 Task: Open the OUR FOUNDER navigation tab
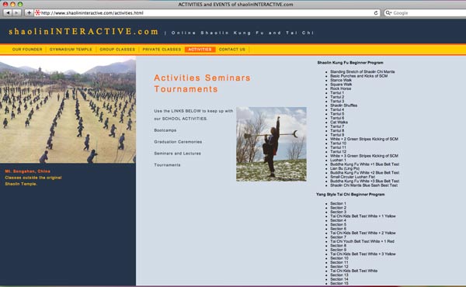[27, 50]
